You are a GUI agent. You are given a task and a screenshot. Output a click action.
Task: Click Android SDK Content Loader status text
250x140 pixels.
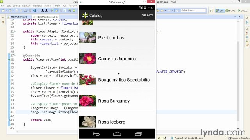189,138
